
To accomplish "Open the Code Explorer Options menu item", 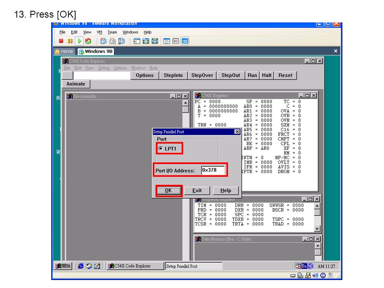I will click(x=120, y=68).
